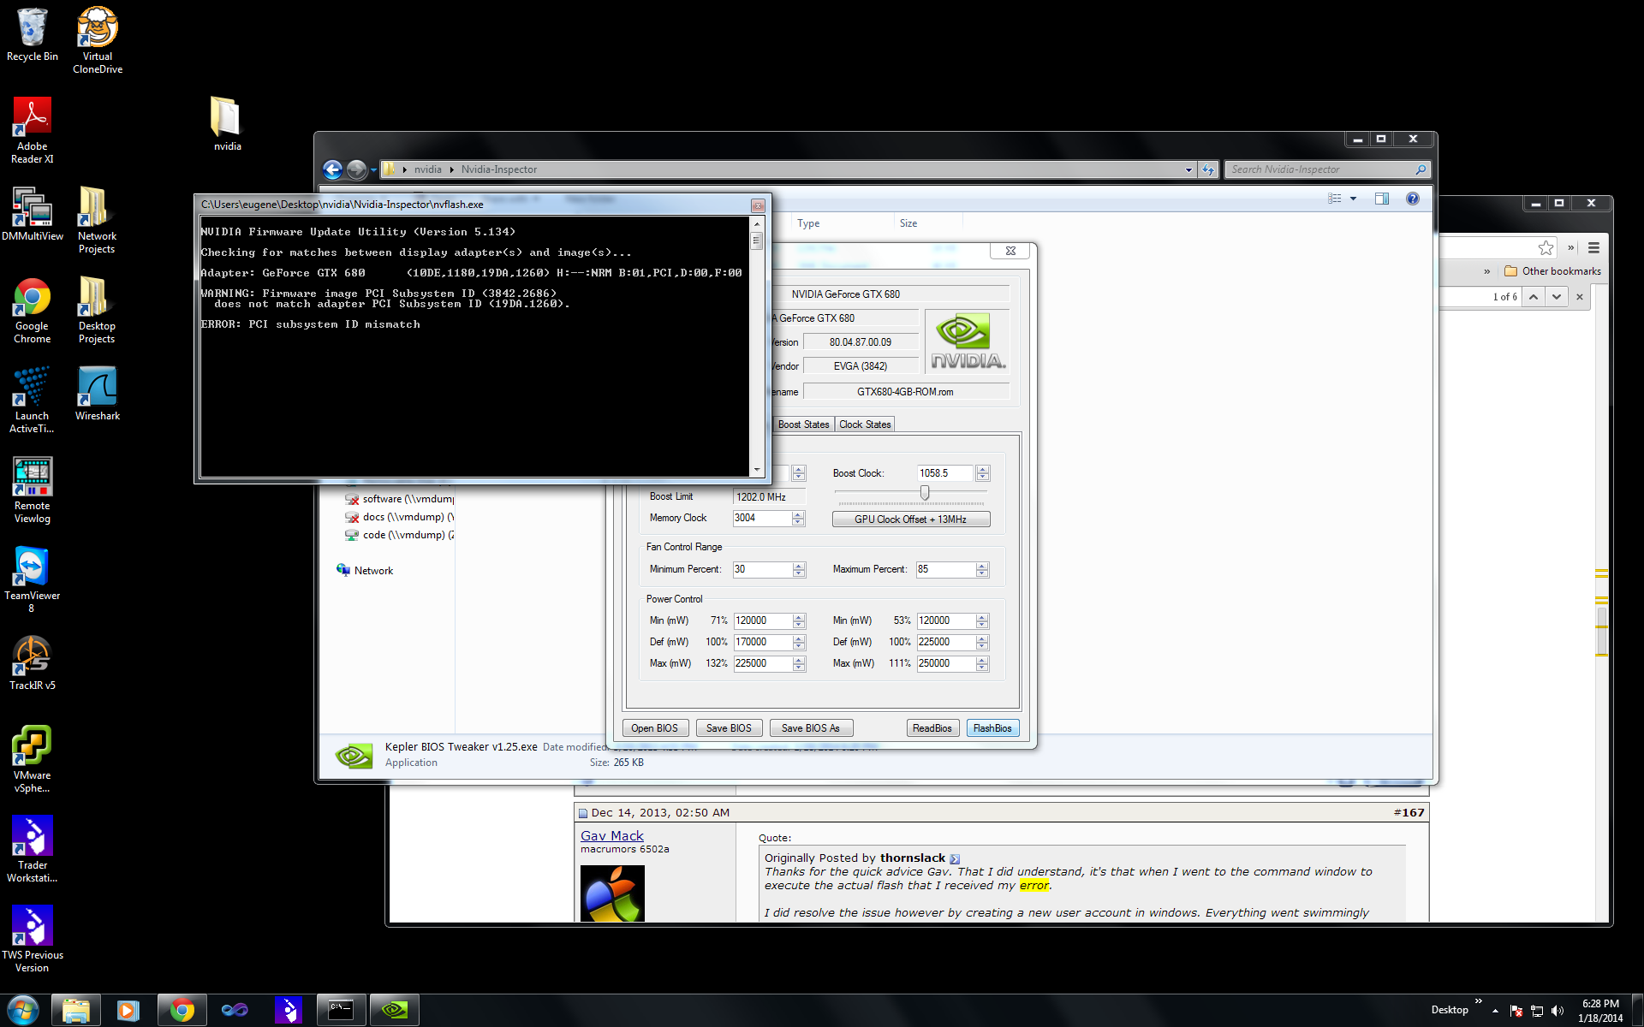The image size is (1644, 1027).
Task: Click Boost Clock value field
Action: tap(944, 473)
